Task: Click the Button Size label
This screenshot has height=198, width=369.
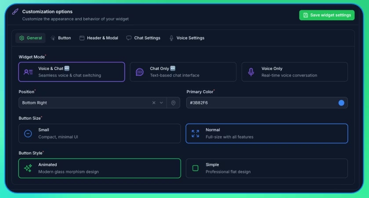Action: click(30, 118)
